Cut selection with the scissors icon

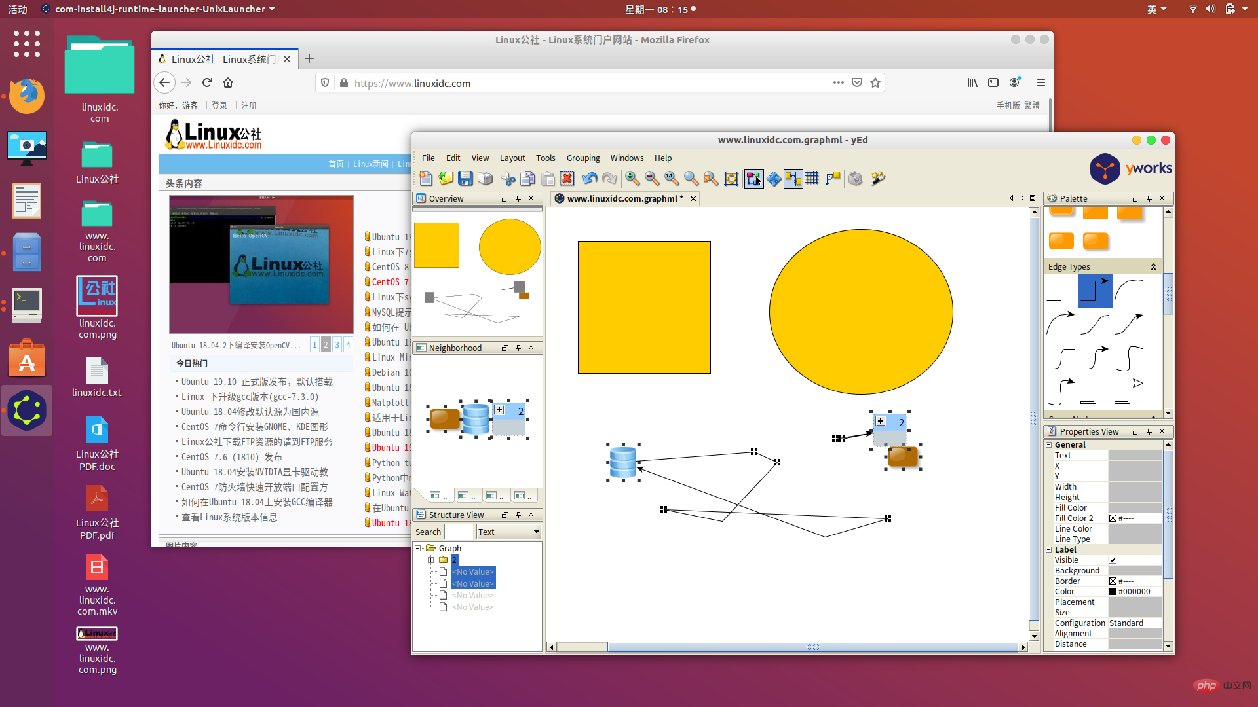click(508, 178)
